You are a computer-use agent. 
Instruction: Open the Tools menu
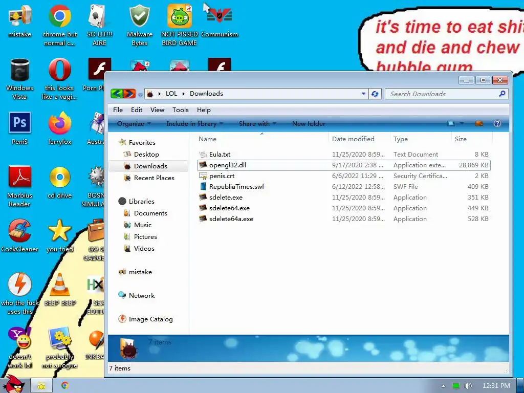181,110
